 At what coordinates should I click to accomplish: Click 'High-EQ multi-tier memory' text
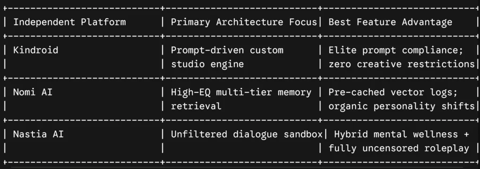(x=241, y=92)
